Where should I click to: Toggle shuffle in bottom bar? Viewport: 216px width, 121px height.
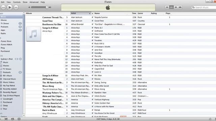click(x=6, y=119)
